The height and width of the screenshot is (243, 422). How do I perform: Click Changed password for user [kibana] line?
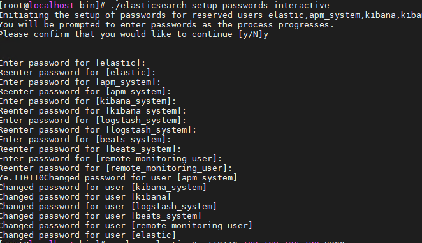coord(85,197)
